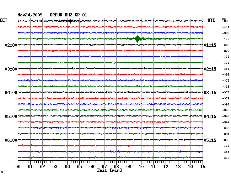Click the 07 minute axis tick label
This screenshot has width=231, height=176.
(x=104, y=166)
